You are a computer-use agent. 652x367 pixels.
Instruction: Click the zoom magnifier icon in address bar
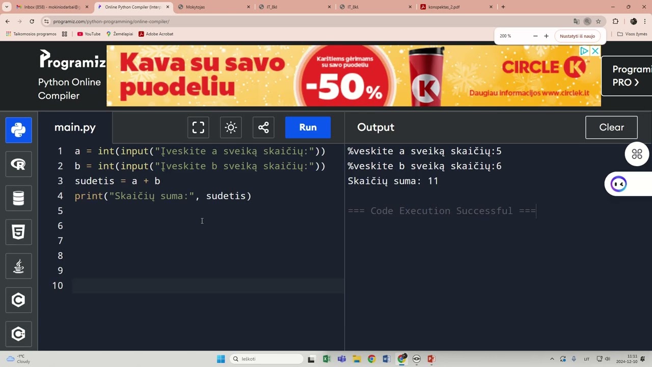point(587,21)
